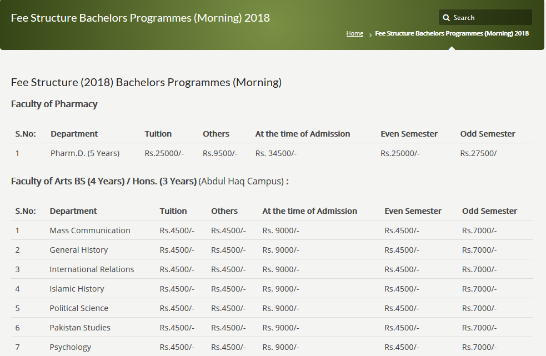Screen dimensions: 546x356
Task: Click the Abdul Haq Campus heading text
Action: point(241,182)
